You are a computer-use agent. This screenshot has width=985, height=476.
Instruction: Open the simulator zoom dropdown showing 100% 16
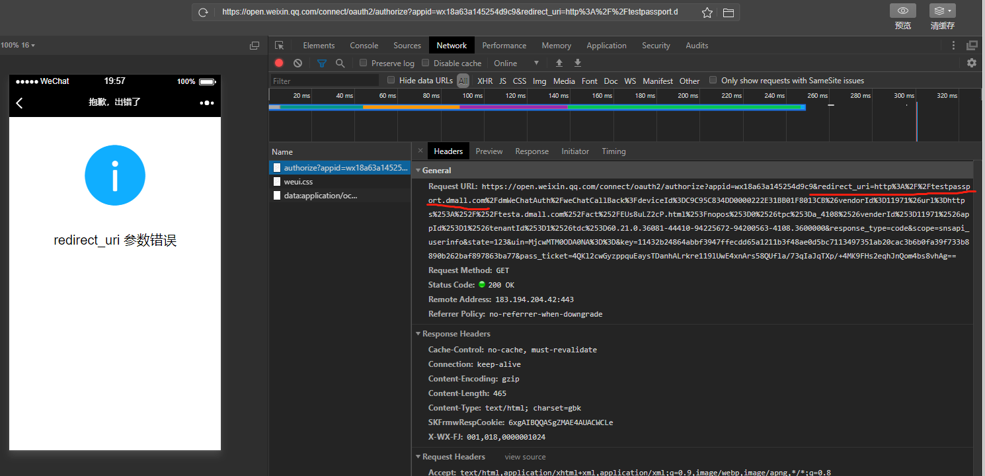[x=18, y=45]
